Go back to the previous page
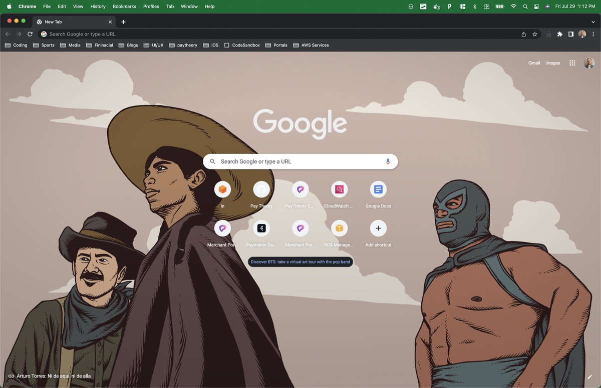Viewport: 601px width, 388px height. pos(8,34)
